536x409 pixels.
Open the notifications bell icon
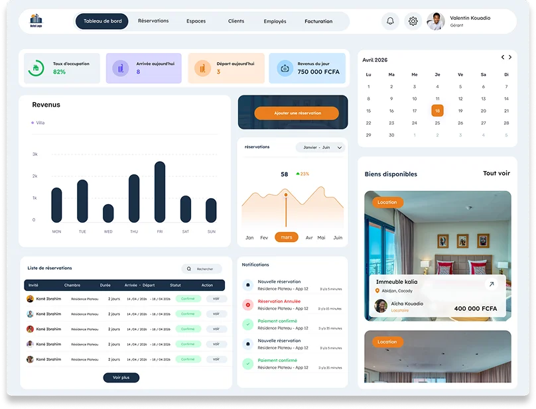tap(390, 21)
